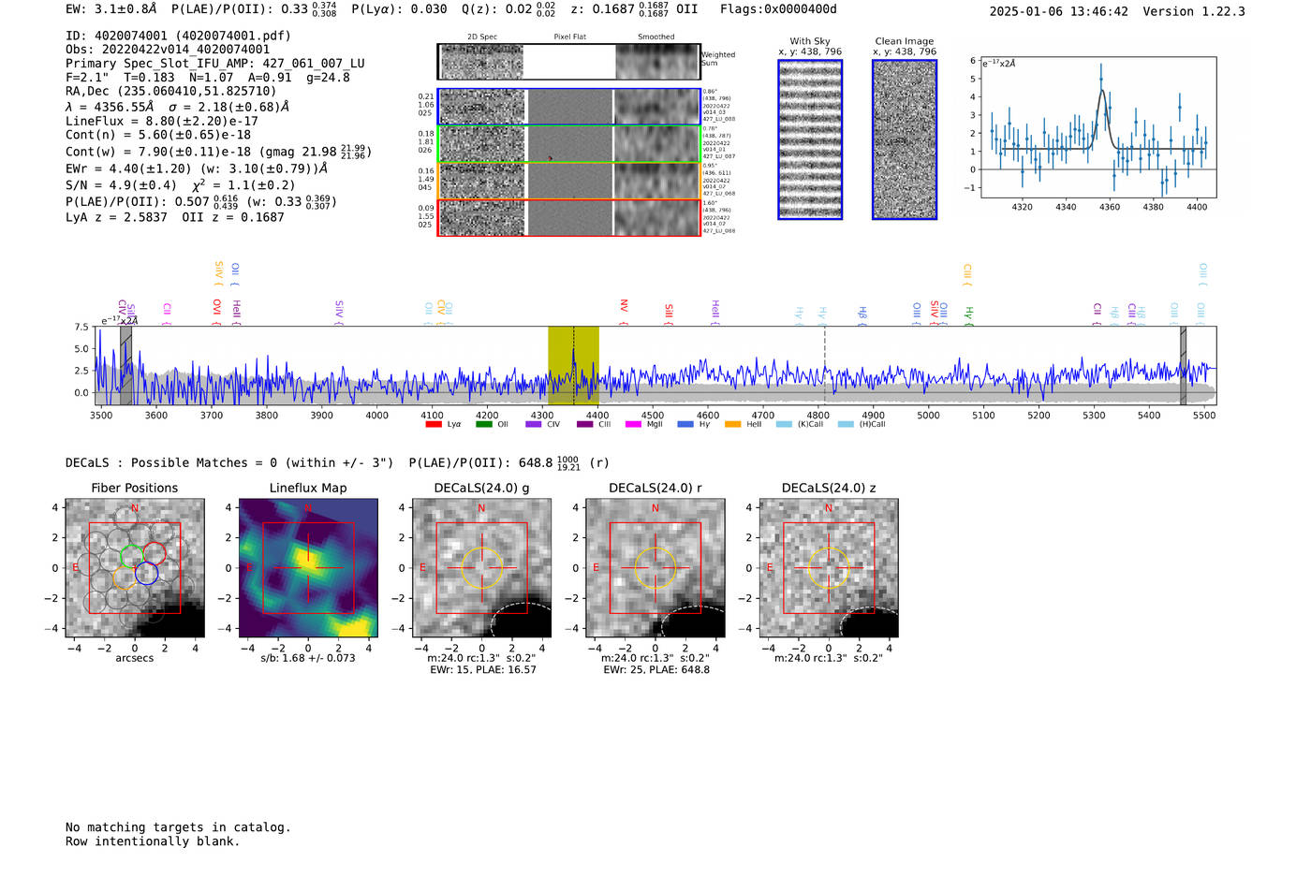The width and height of the screenshot is (1311, 892).
Task: Click the purple CIV legend swatch
Action: coord(534,424)
